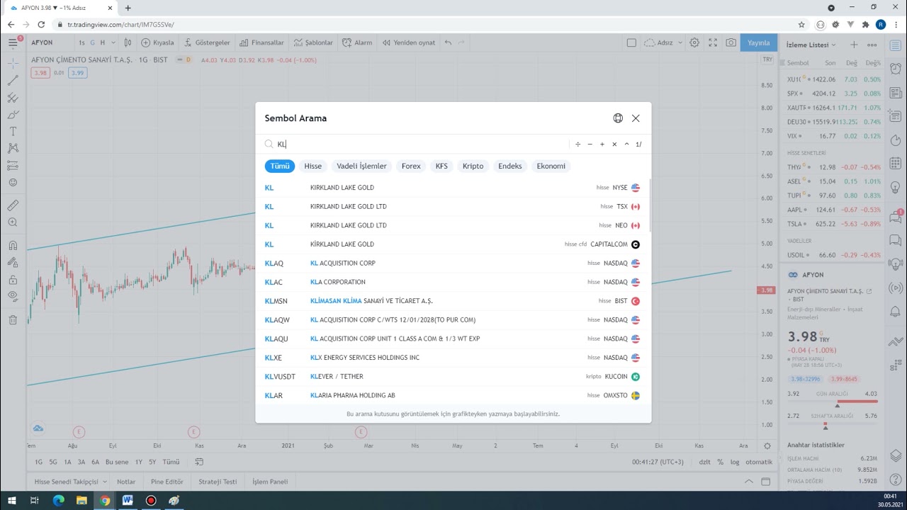907x510 pixels.
Task: Open the hamburger main menu
Action: tap(13, 42)
